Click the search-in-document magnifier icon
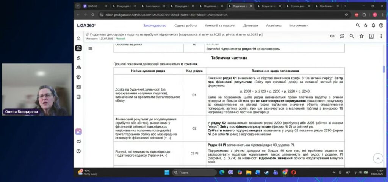 352,36
